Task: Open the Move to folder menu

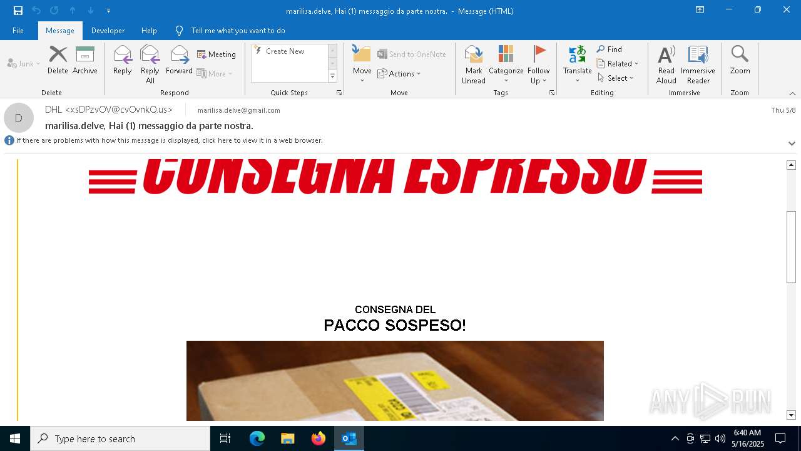Action: click(362, 65)
